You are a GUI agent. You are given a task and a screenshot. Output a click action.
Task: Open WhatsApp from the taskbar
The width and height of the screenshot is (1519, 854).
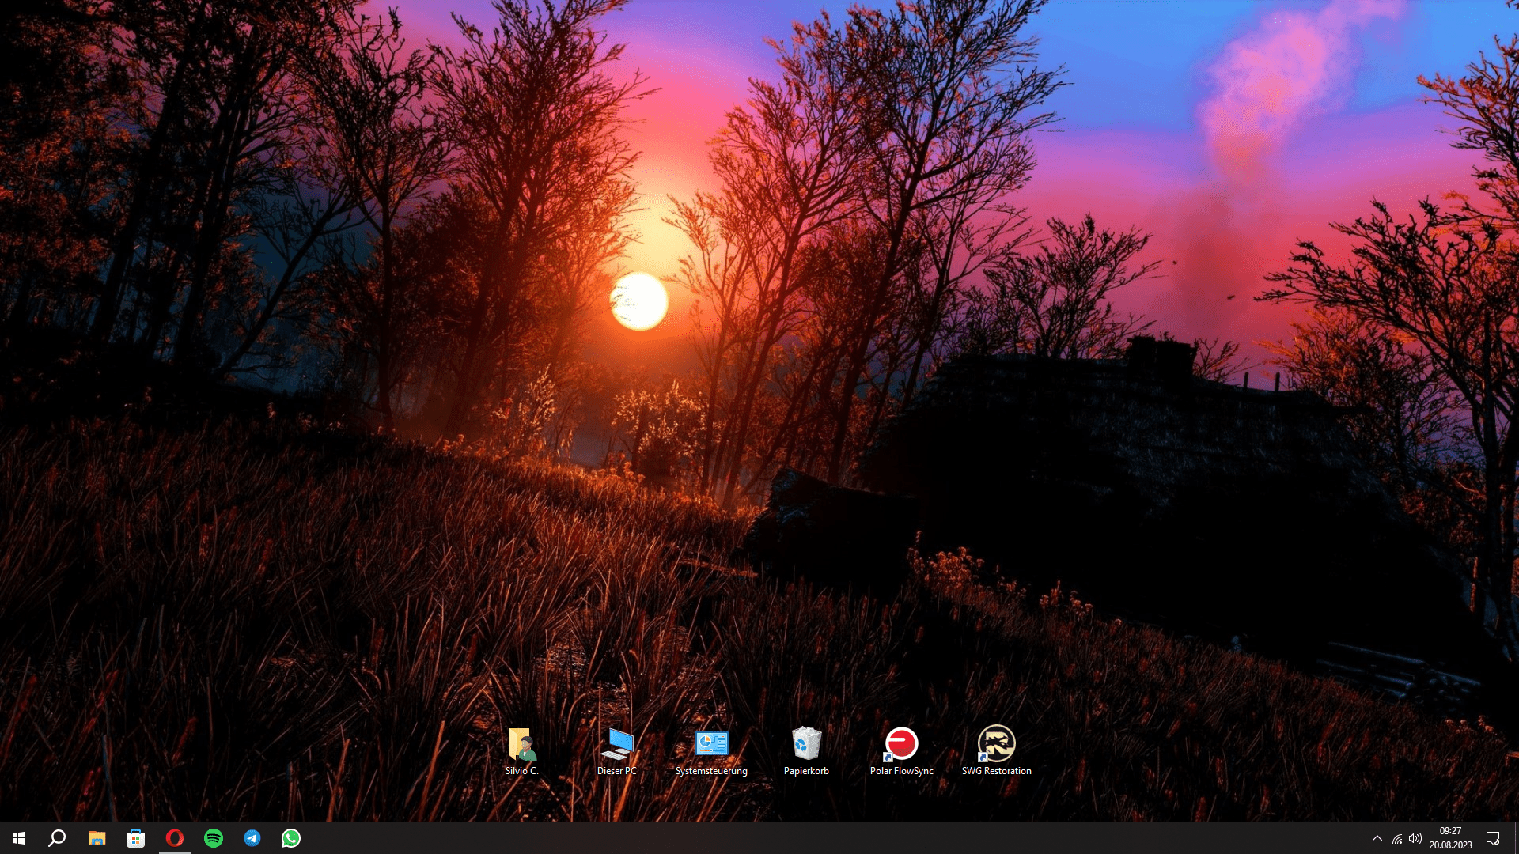[x=290, y=838]
